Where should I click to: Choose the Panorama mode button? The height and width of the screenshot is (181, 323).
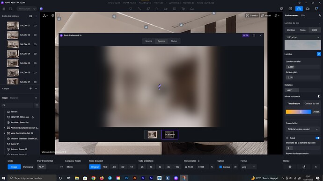point(28,167)
